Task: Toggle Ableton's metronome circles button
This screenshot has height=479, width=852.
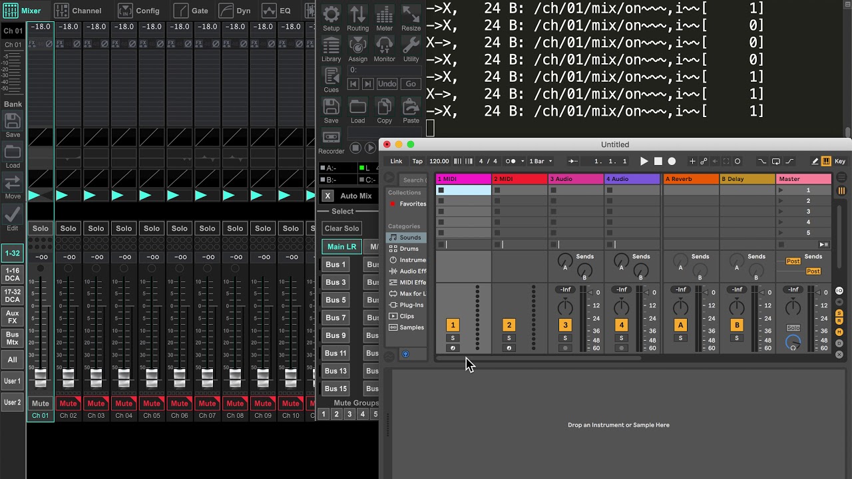Action: [x=511, y=161]
